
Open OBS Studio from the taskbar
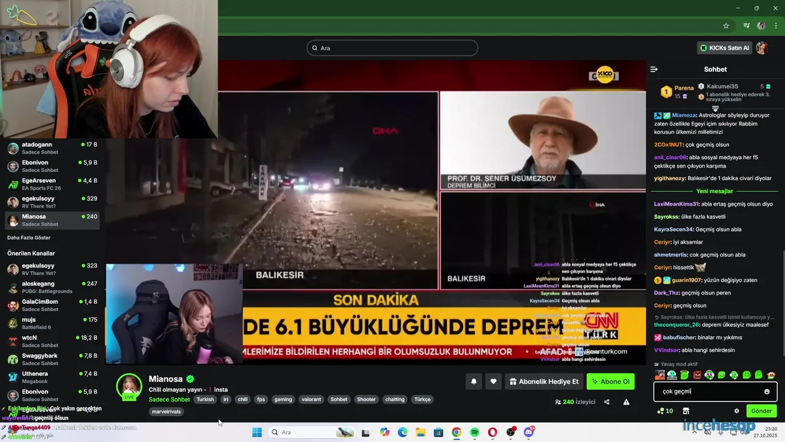pos(510,432)
